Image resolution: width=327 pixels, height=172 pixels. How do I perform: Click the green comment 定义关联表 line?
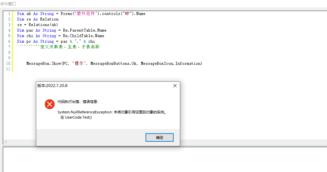(x=58, y=47)
